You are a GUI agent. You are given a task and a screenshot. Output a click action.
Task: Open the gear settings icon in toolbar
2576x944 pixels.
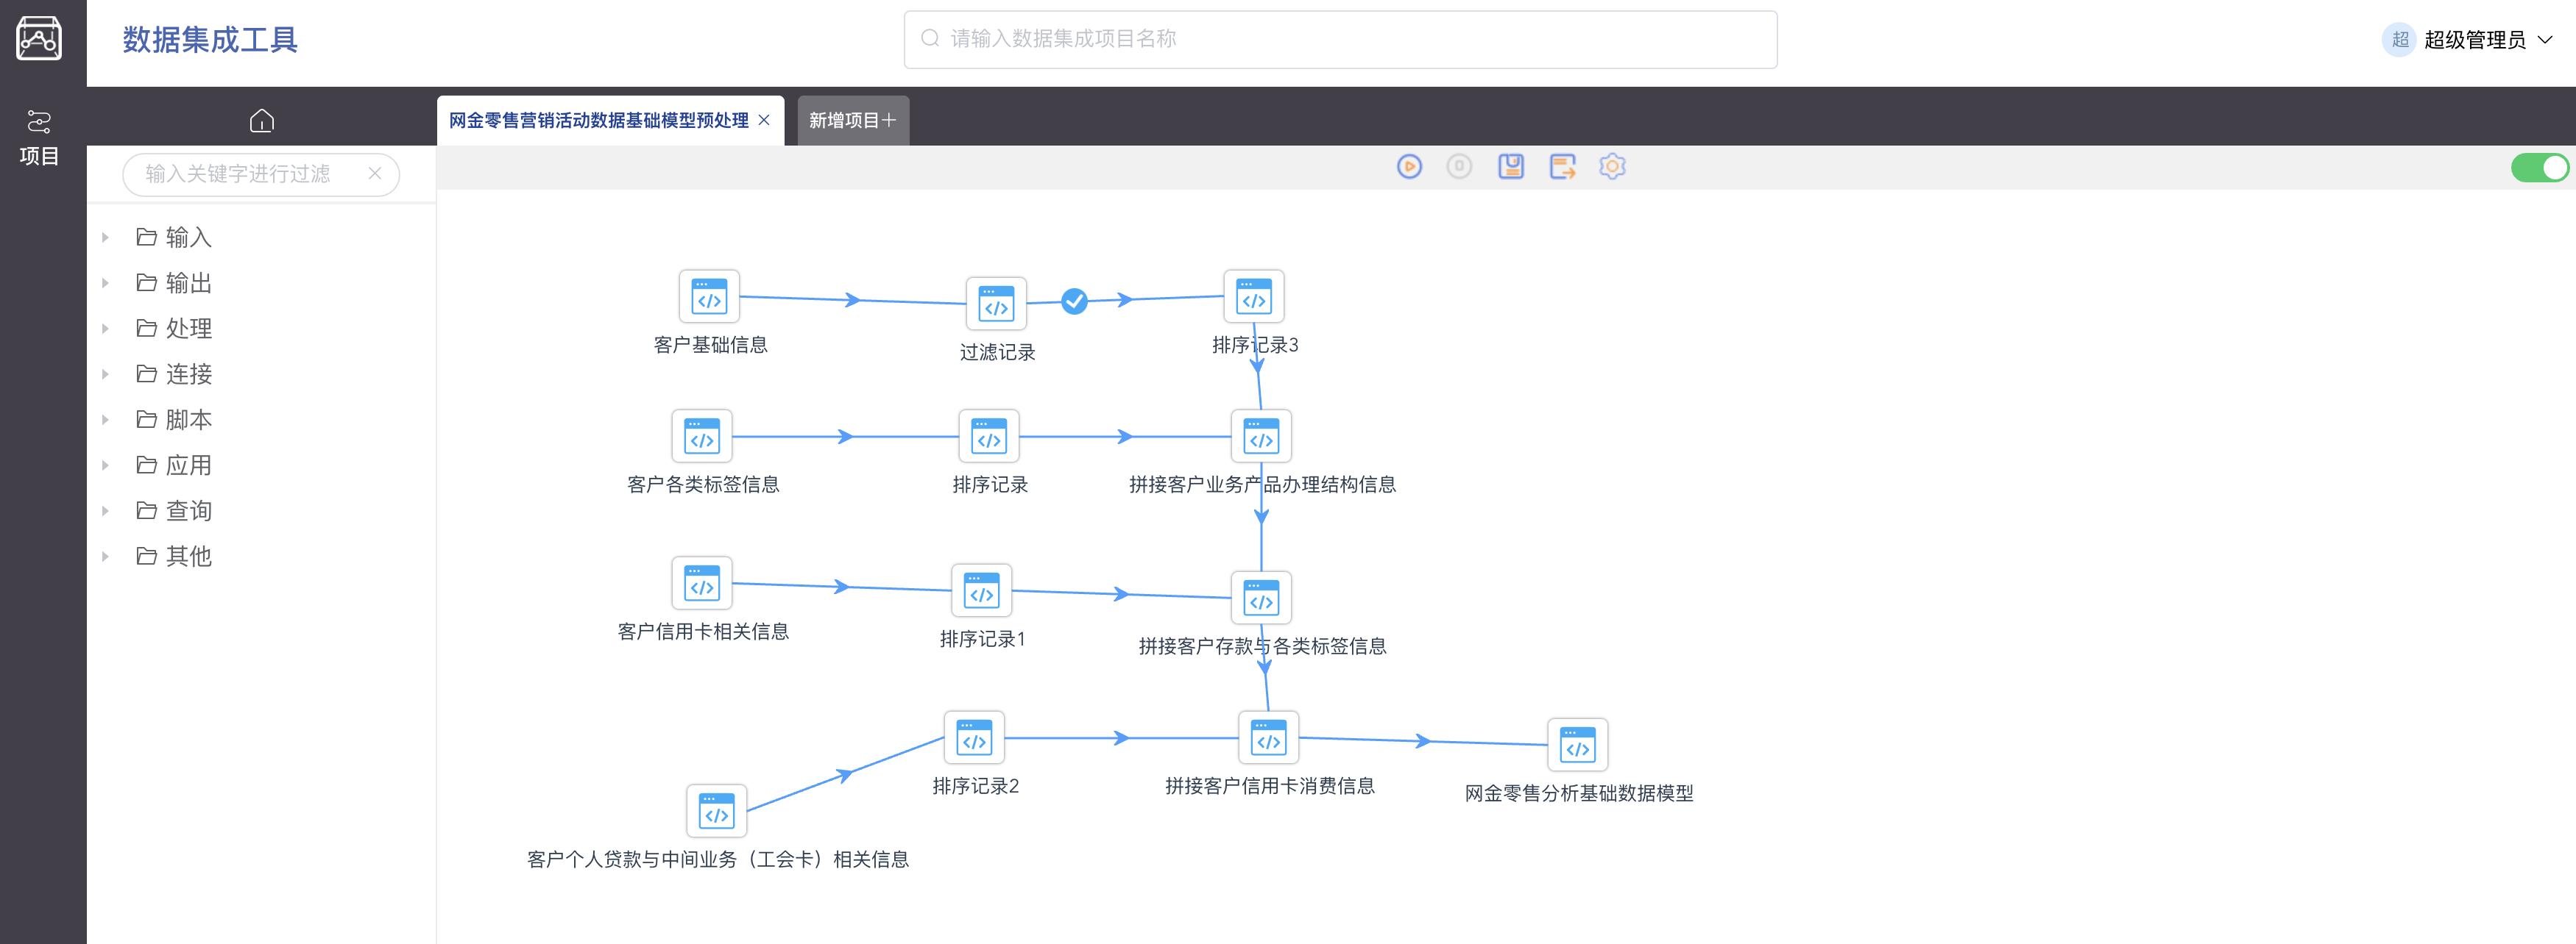click(1612, 167)
